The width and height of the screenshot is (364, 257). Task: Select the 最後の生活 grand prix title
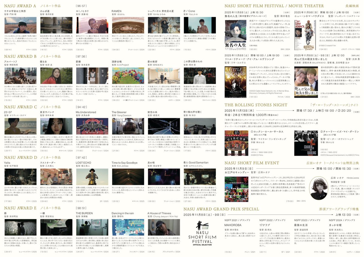301,225
